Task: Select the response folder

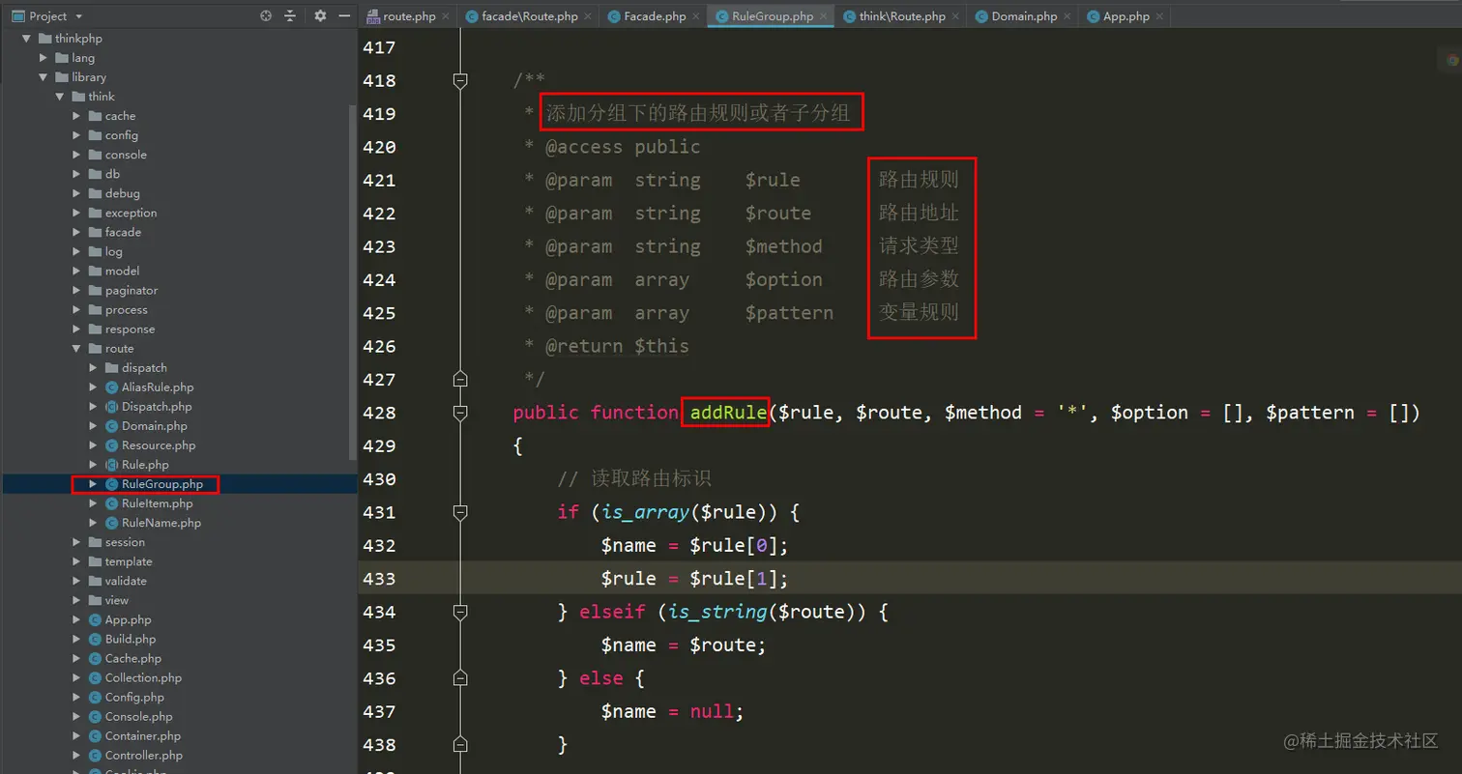Action: click(130, 330)
